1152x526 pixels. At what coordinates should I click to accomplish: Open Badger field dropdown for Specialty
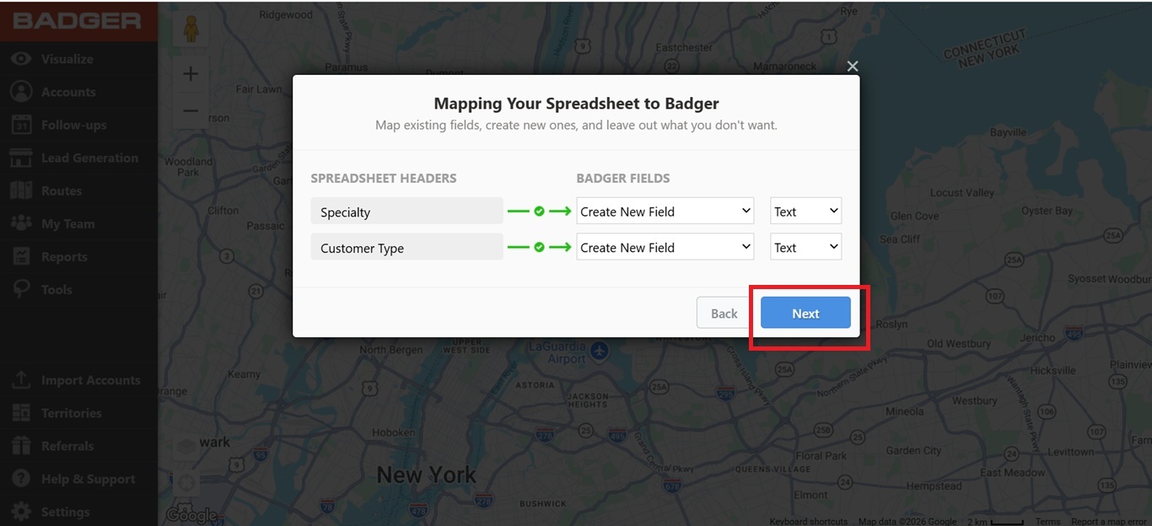[665, 211]
